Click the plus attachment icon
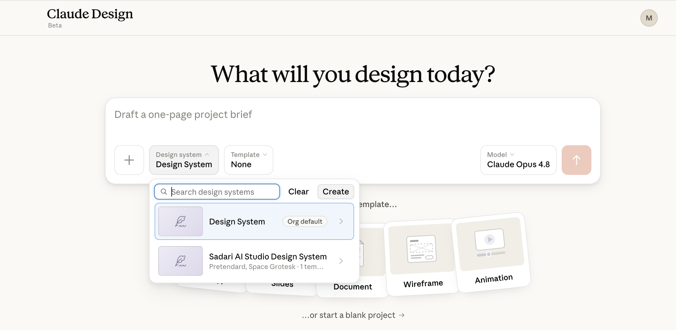 (x=129, y=160)
